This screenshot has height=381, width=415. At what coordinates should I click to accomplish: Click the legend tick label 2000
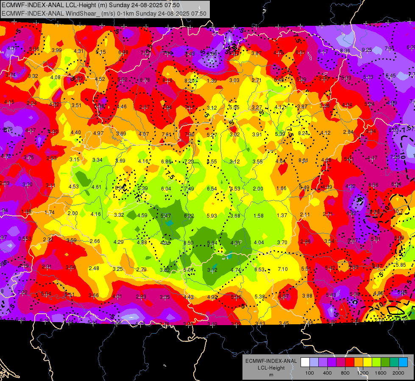click(398, 373)
